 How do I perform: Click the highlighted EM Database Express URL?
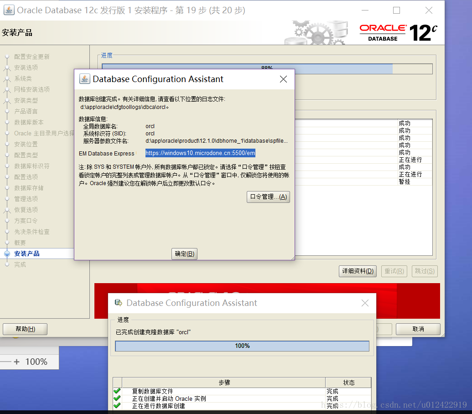tap(200, 153)
